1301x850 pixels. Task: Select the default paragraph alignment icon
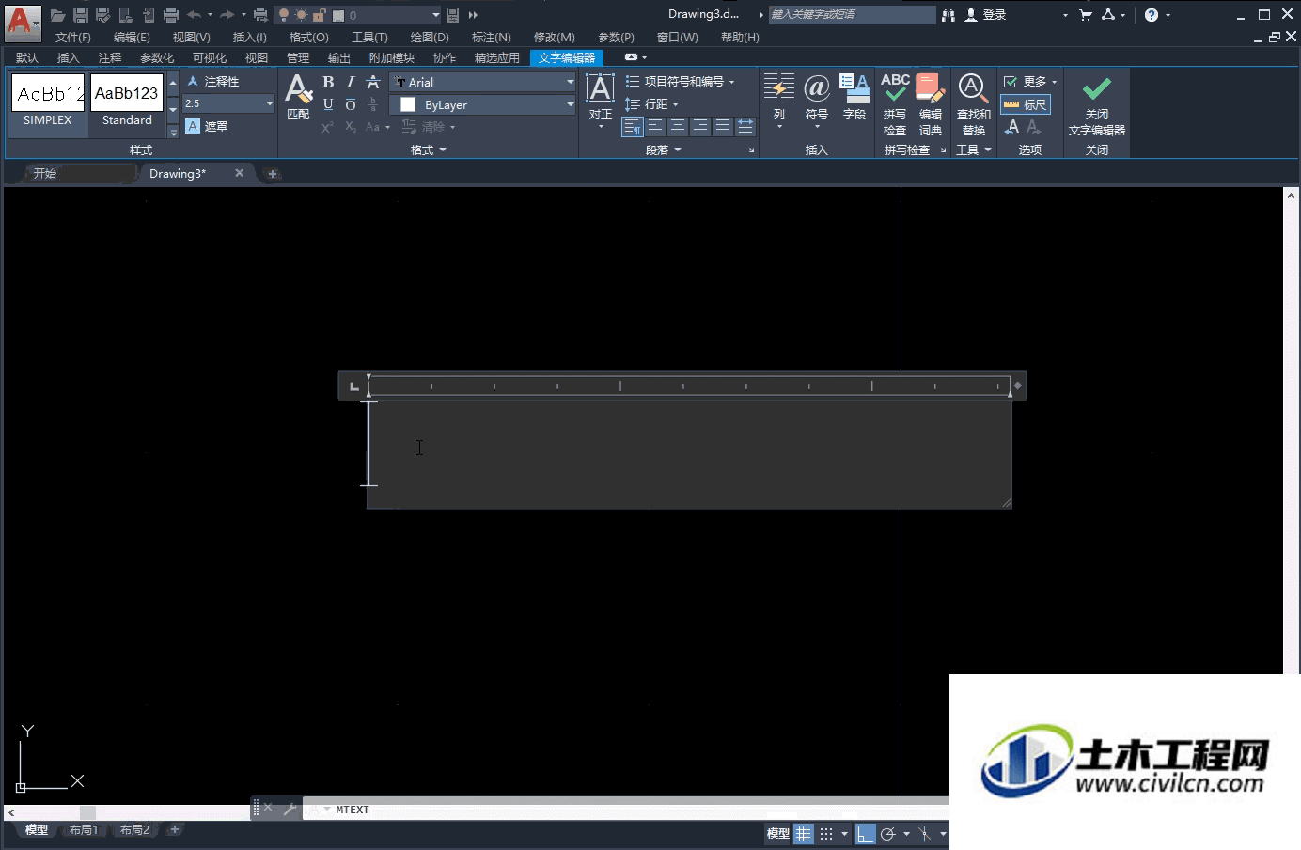coord(633,127)
